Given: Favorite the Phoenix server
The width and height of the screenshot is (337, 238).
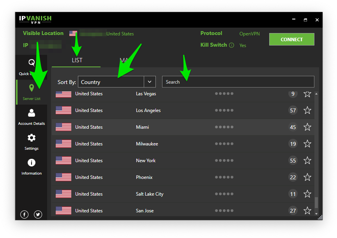Looking at the screenshot, I should click(x=307, y=177).
